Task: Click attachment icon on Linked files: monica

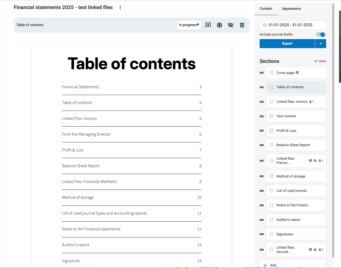Action: tap(310, 102)
